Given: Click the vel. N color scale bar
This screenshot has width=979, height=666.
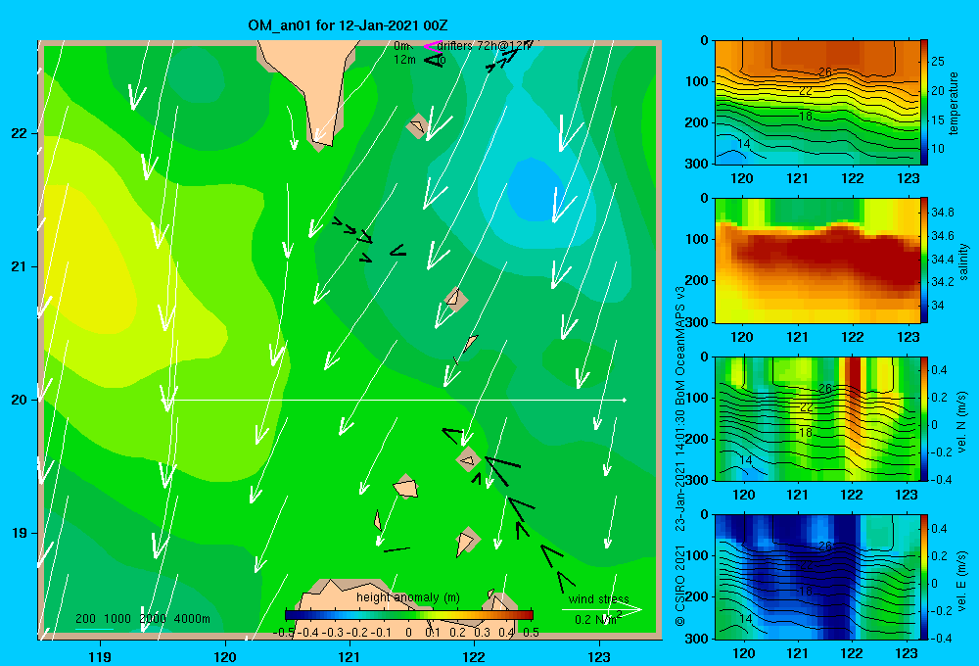Looking at the screenshot, I should click(924, 418).
